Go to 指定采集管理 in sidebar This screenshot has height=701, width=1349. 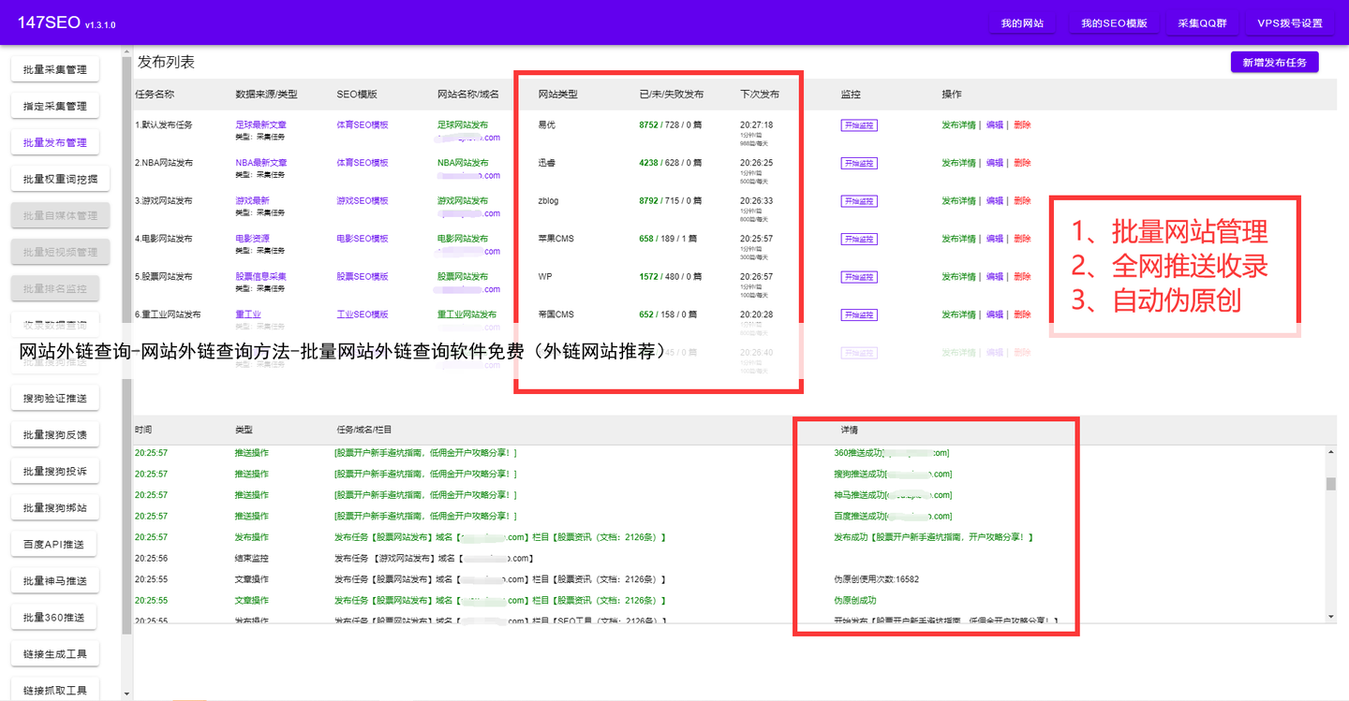click(54, 106)
